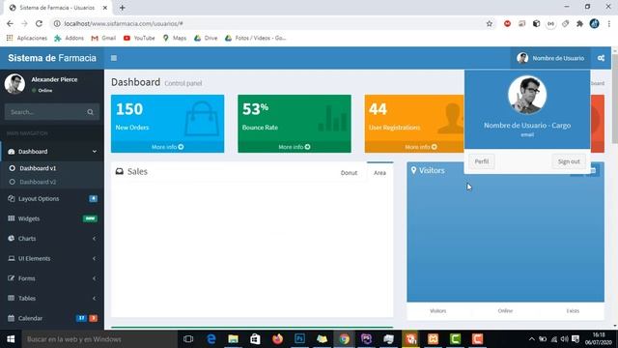Open the YouTube bookmark
618x348 pixels.
click(x=139, y=38)
